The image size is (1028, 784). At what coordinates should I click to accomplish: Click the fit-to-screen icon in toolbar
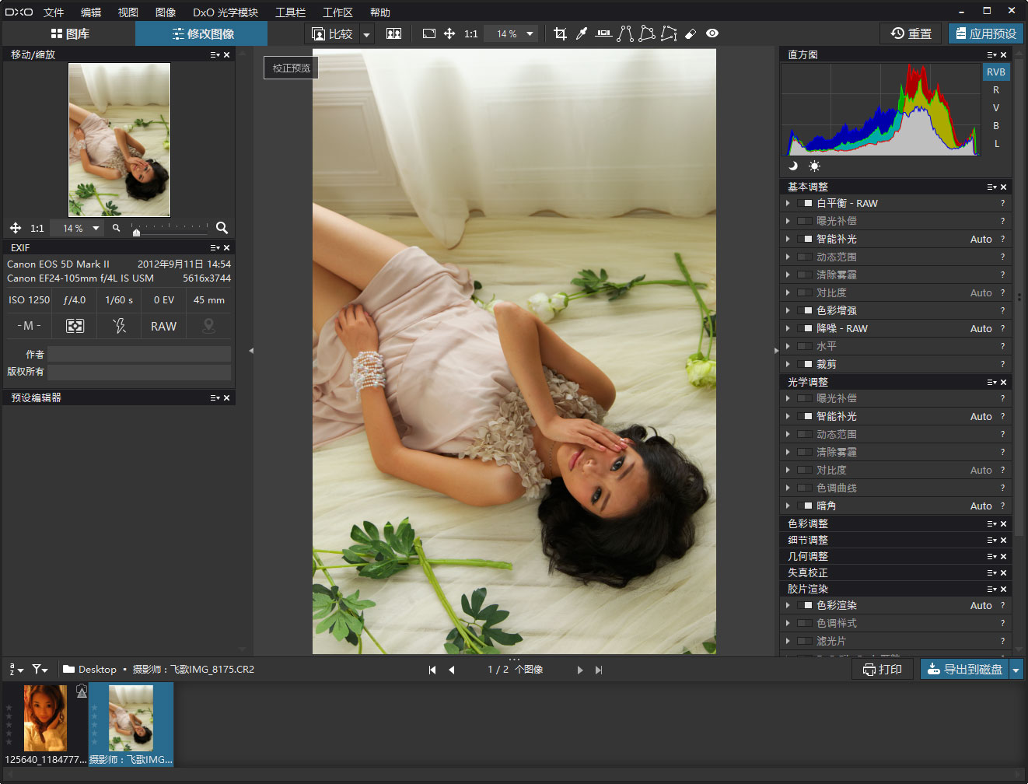click(x=428, y=33)
